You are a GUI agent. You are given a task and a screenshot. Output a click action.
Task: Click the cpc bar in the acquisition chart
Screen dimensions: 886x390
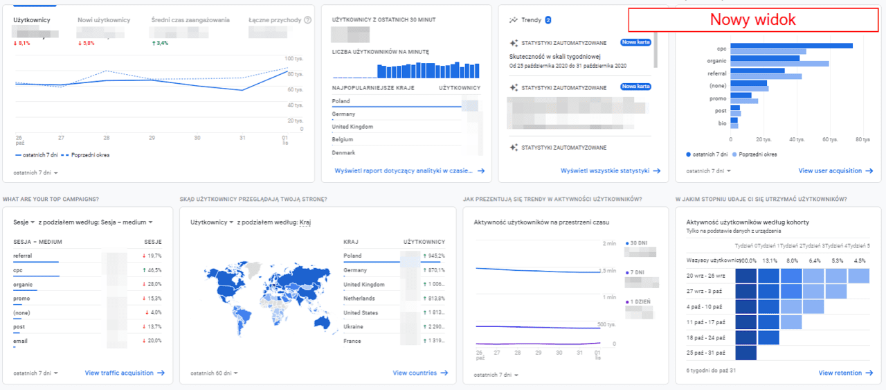(x=791, y=46)
